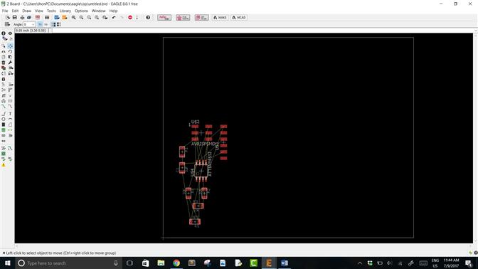This screenshot has width=478, height=269.
Task: Click the Save icon in toolbar
Action: tap(15, 17)
